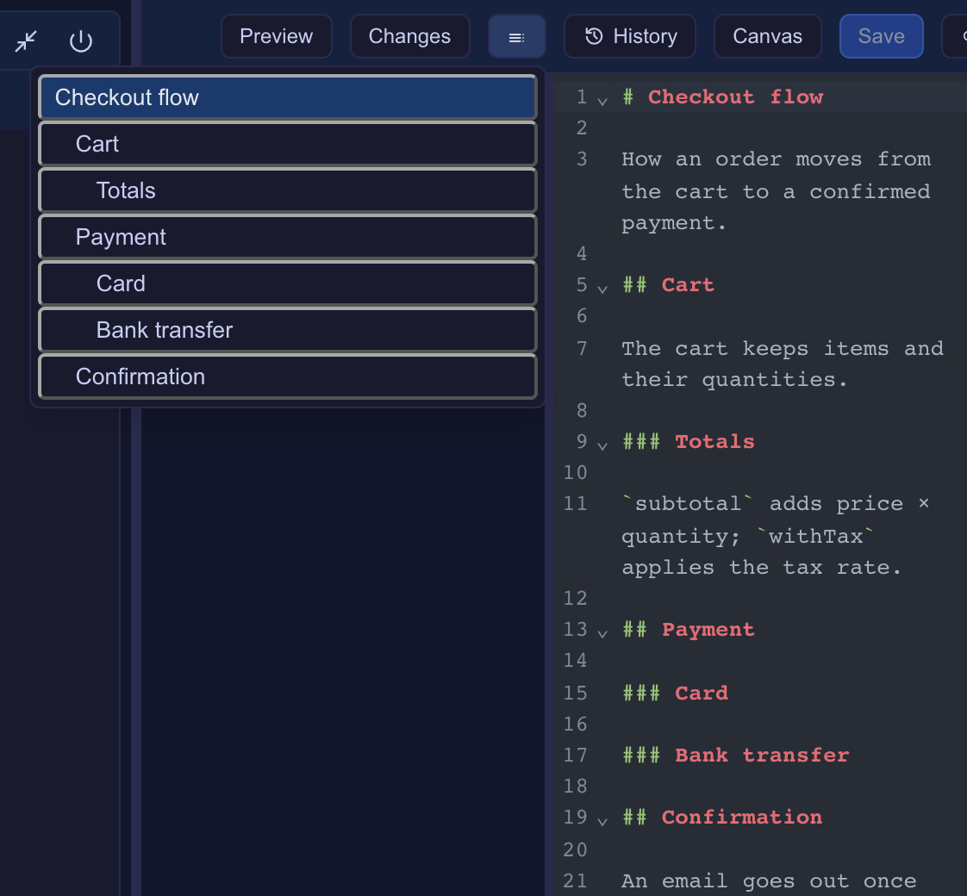Fold the Cart section at line 5

coord(602,289)
